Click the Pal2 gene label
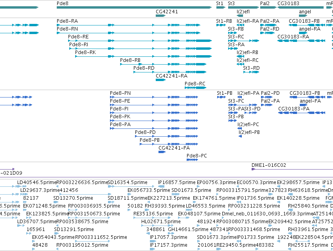Viewport: 333px width, 251px height. pos(265,4)
